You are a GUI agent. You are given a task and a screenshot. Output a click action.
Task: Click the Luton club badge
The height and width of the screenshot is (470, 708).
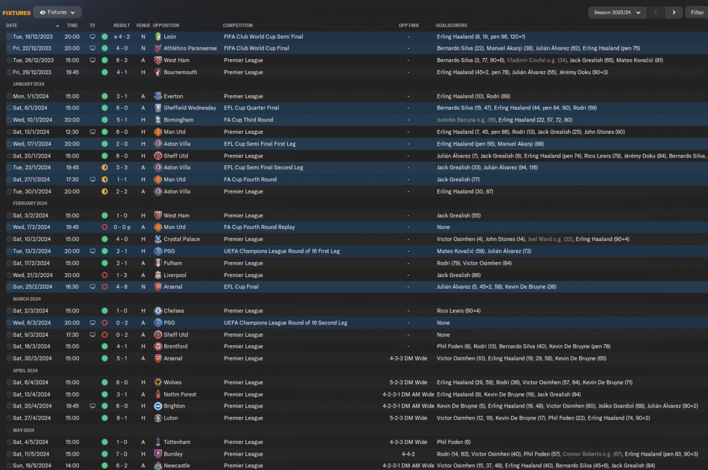pyautogui.click(x=158, y=418)
